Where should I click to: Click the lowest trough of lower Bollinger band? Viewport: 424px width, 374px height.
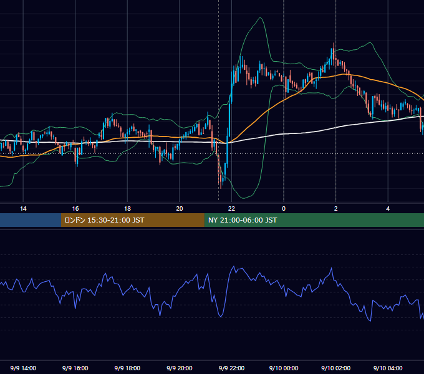click(x=243, y=198)
